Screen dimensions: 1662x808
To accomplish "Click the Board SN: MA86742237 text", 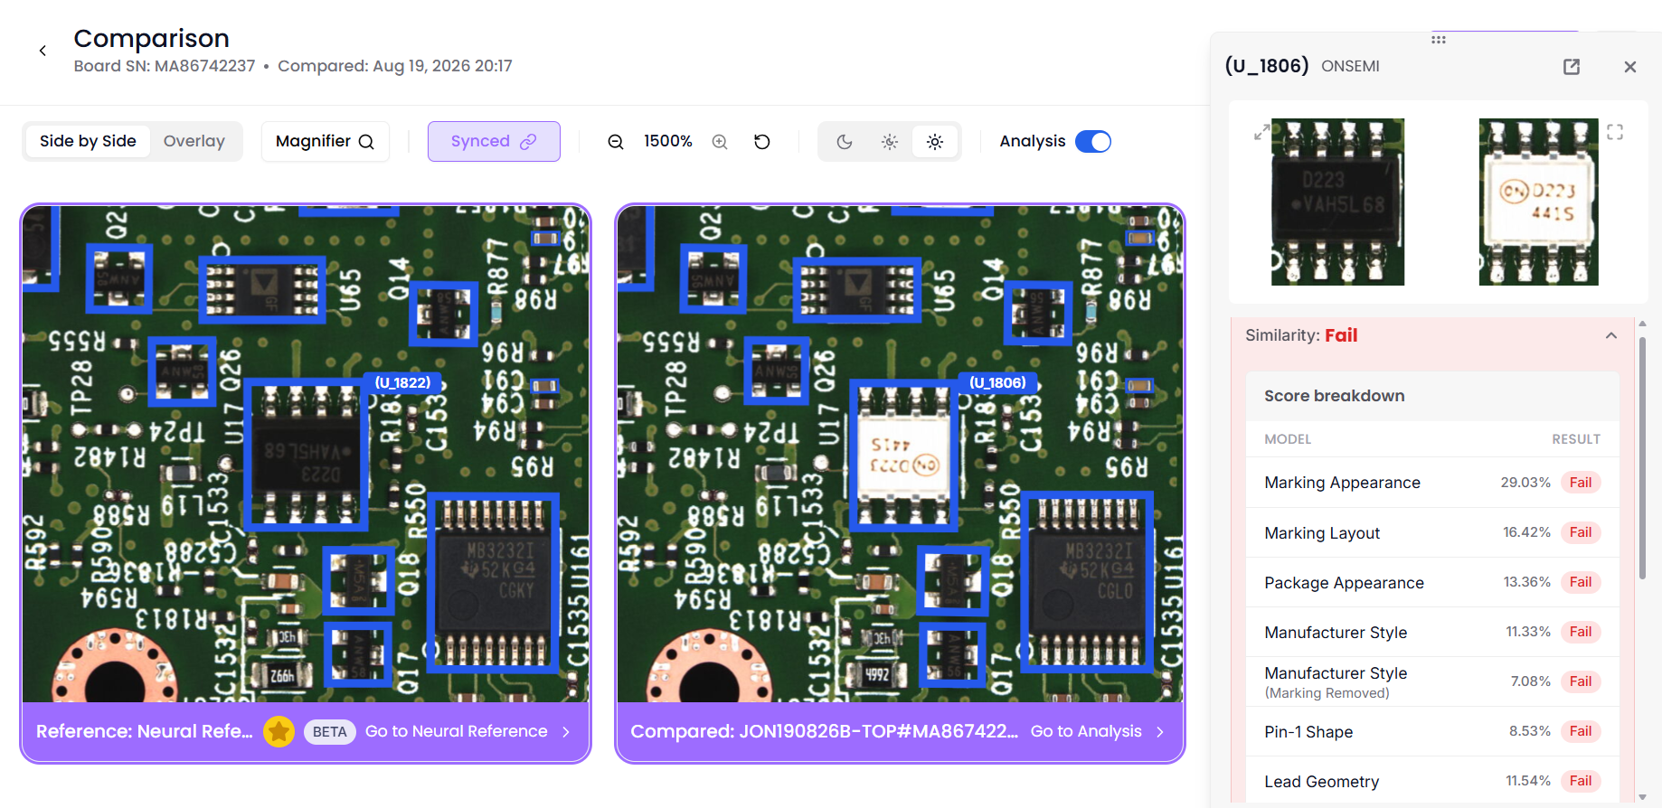I will [x=165, y=66].
